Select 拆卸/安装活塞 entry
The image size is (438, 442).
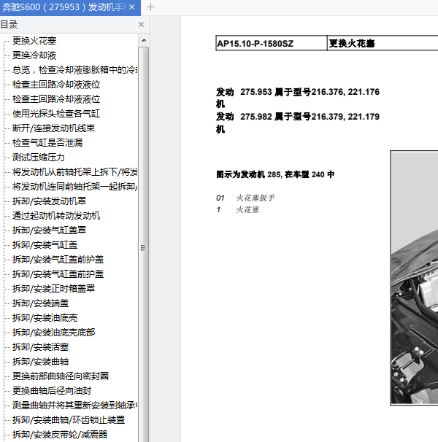click(x=41, y=347)
